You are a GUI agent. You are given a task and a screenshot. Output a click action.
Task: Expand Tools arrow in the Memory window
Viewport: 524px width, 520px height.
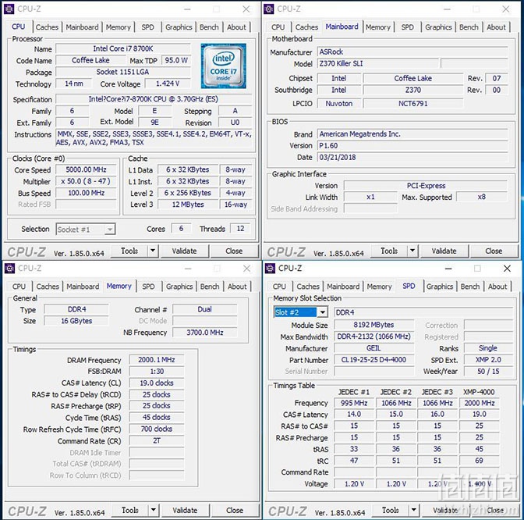tap(153, 510)
